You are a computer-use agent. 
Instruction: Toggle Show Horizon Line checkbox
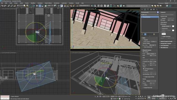click(x=143, y=47)
